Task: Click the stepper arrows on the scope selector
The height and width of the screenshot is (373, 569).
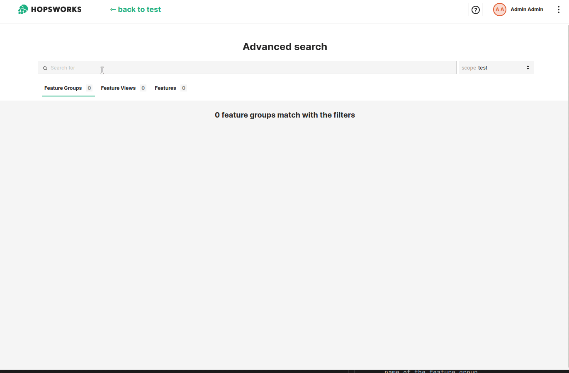Action: tap(528, 67)
